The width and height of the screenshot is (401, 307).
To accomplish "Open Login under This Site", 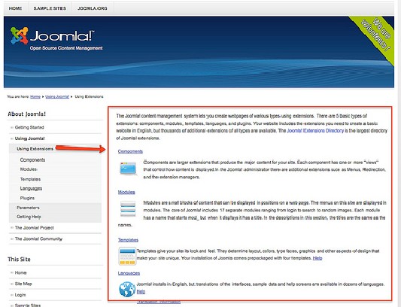I will (20, 295).
